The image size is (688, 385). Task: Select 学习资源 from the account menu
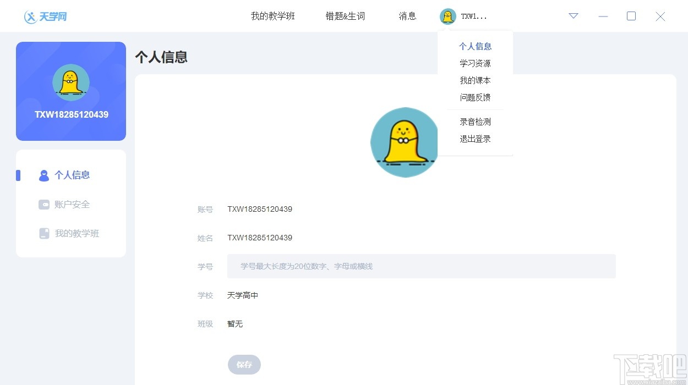(474, 63)
